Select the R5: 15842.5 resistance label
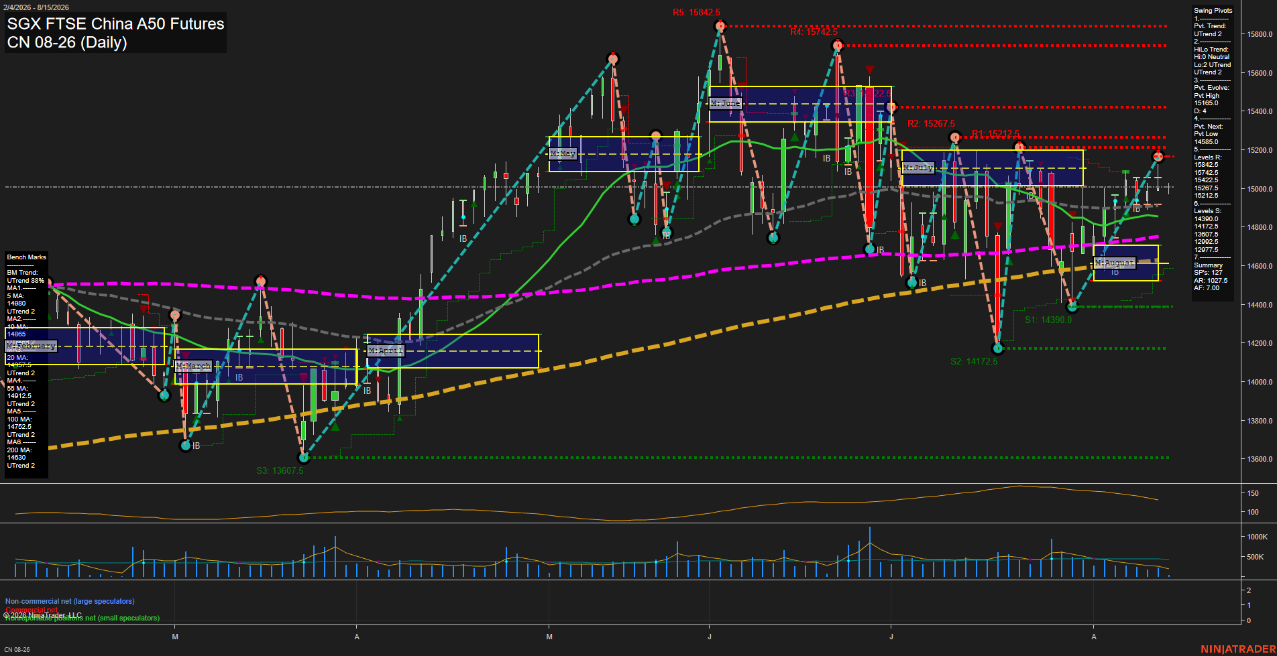Viewport: 1277px width, 656px height. [x=696, y=13]
